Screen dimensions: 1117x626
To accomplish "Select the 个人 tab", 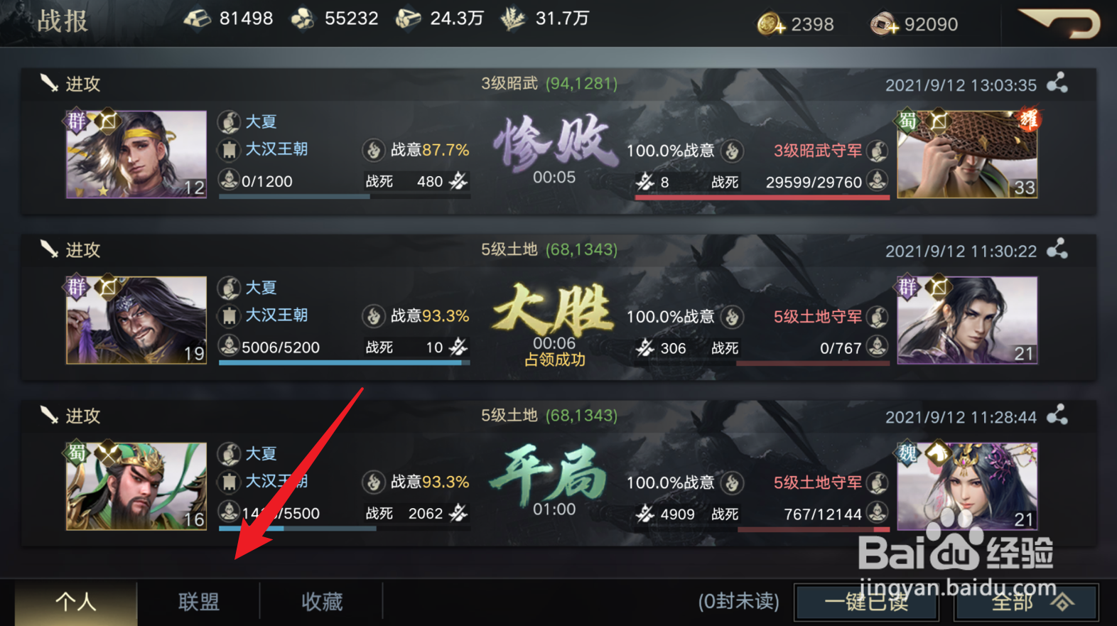I will point(75,602).
